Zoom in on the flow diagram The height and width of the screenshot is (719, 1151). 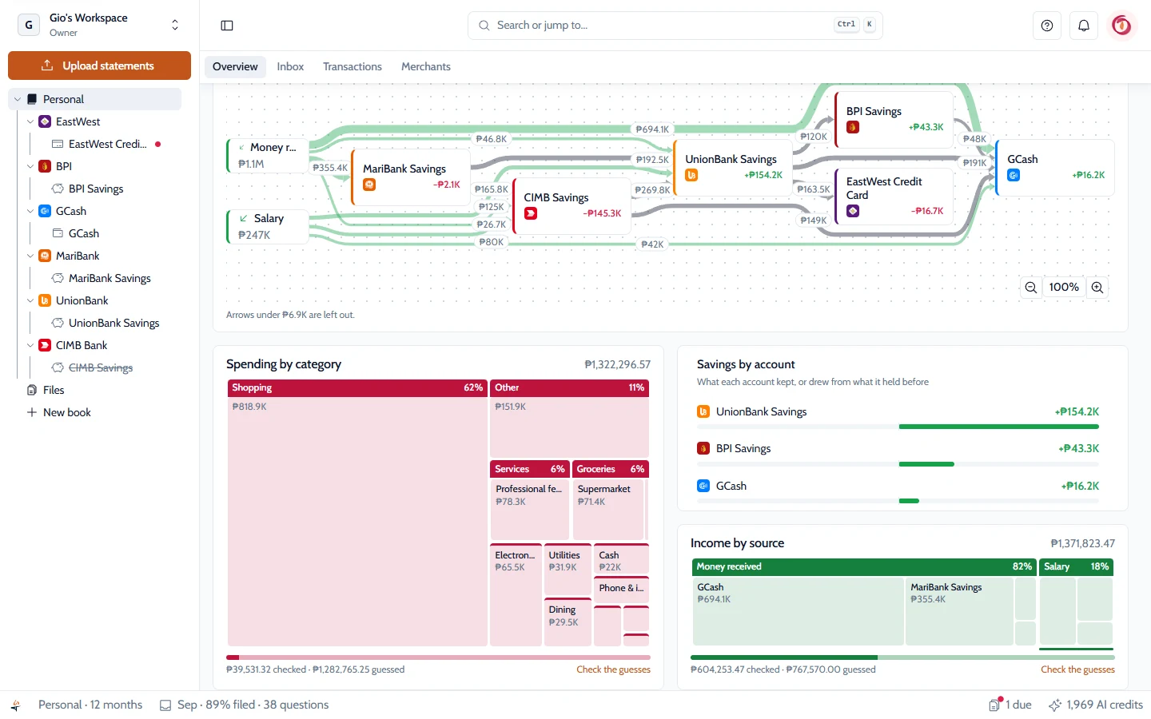pyautogui.click(x=1097, y=288)
